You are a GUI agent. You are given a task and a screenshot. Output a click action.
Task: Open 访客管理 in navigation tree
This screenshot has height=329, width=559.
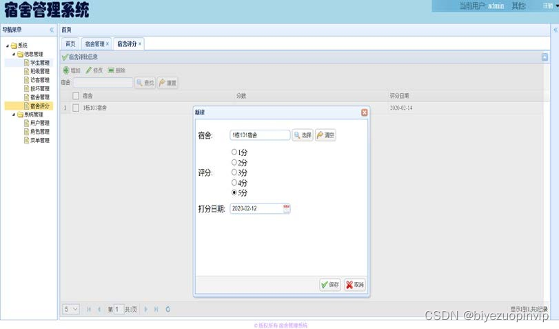(x=39, y=80)
